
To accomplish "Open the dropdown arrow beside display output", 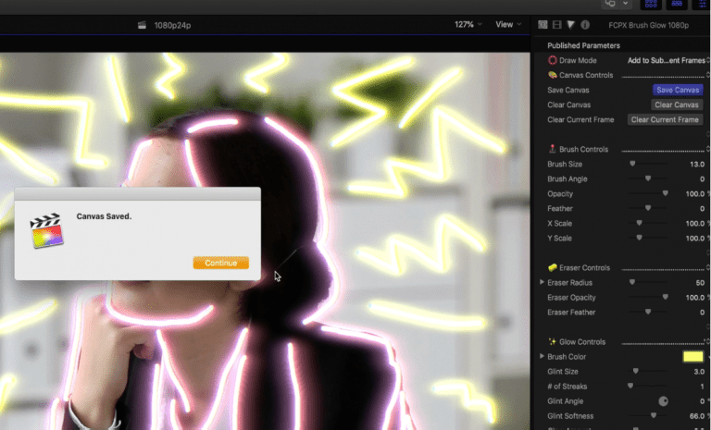I will tap(625, 4).
